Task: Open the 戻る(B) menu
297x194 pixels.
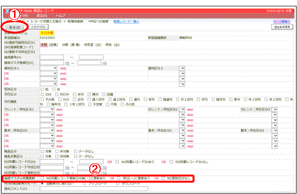Action: pyautogui.click(x=42, y=16)
